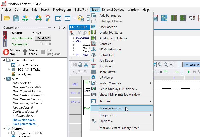Expand Terminal submenu
The image size is (200, 137).
click(122, 101)
